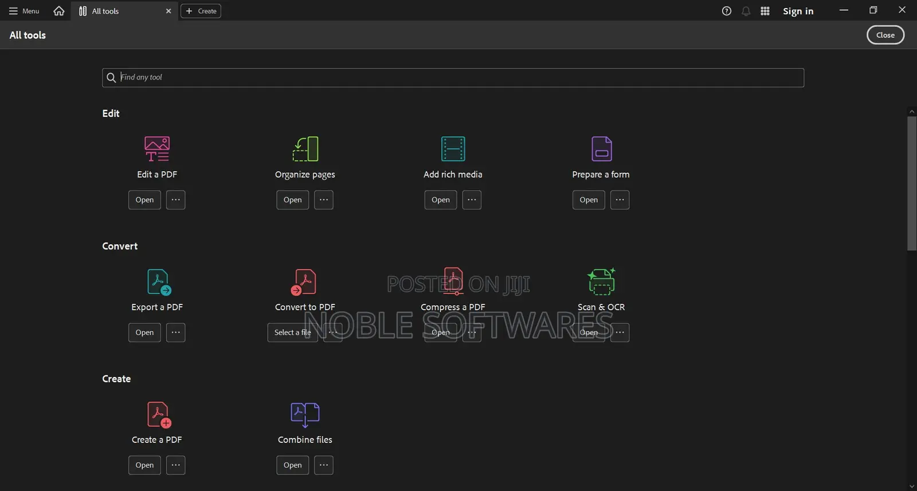
Task: Click the Edit a PDF tool icon
Action: [157, 149]
